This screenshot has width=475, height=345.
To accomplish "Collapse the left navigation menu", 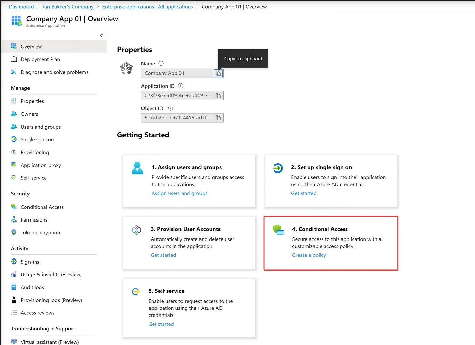I will (102, 35).
